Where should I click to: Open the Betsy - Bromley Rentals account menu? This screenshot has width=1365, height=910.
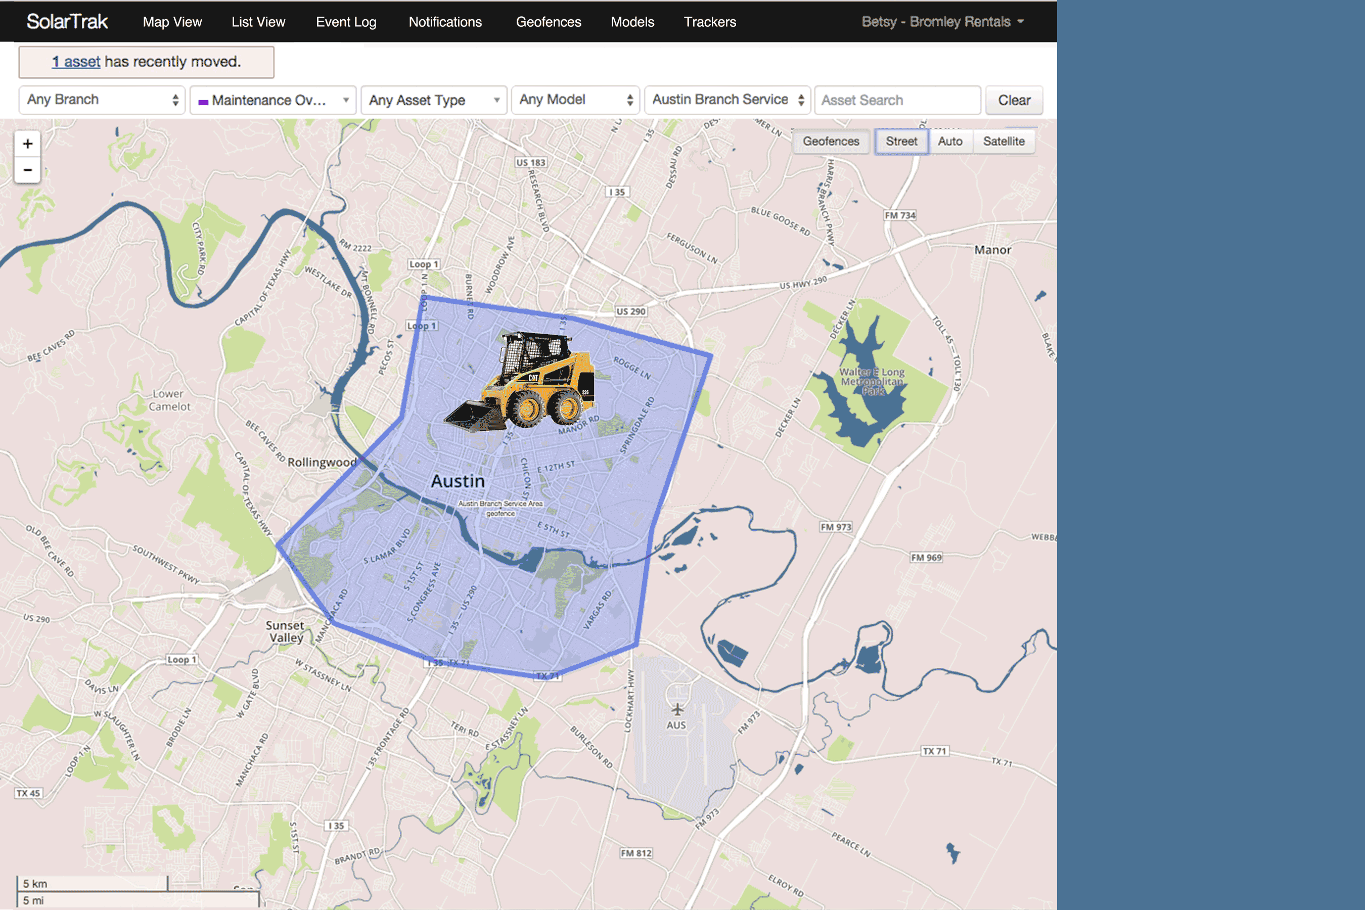[942, 22]
